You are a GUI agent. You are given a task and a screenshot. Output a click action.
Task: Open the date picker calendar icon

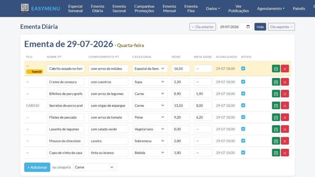click(x=248, y=27)
